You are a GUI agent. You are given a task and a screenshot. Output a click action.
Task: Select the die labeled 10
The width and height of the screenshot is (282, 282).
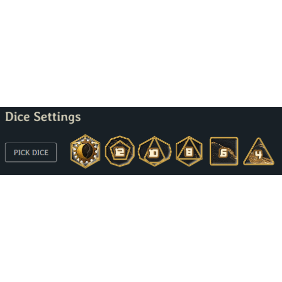(155, 151)
